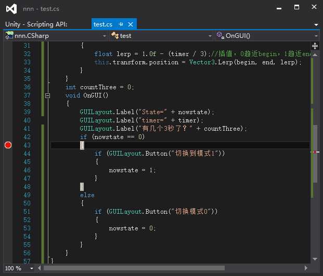Viewport: 323px width, 276px height.
Task: Select the test.cs tab
Action: 103,24
